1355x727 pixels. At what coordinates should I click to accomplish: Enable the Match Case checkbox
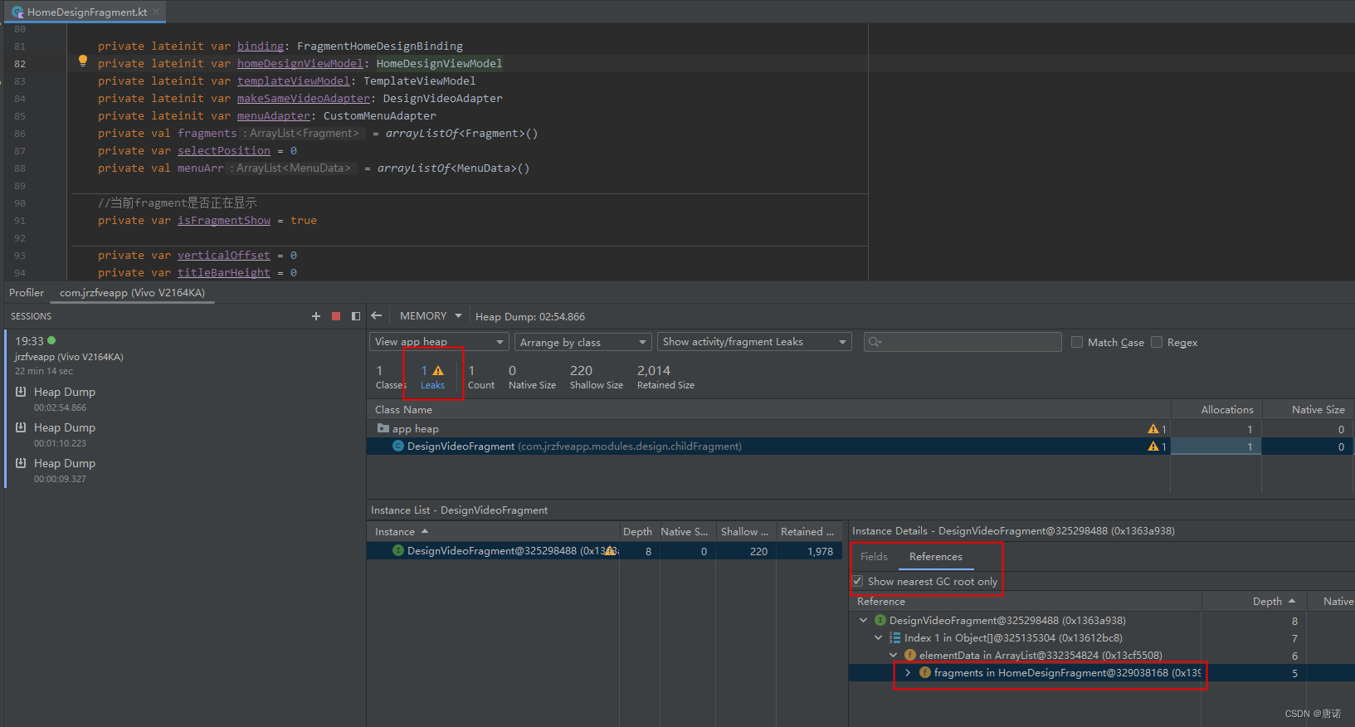pyautogui.click(x=1077, y=342)
